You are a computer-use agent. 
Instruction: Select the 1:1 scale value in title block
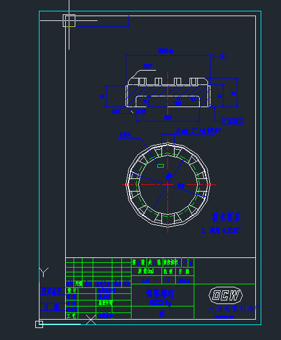167,280
